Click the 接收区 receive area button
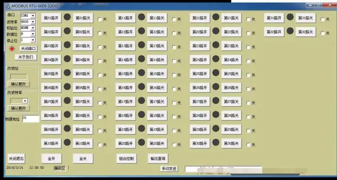337x180 pixels. pos(59,168)
